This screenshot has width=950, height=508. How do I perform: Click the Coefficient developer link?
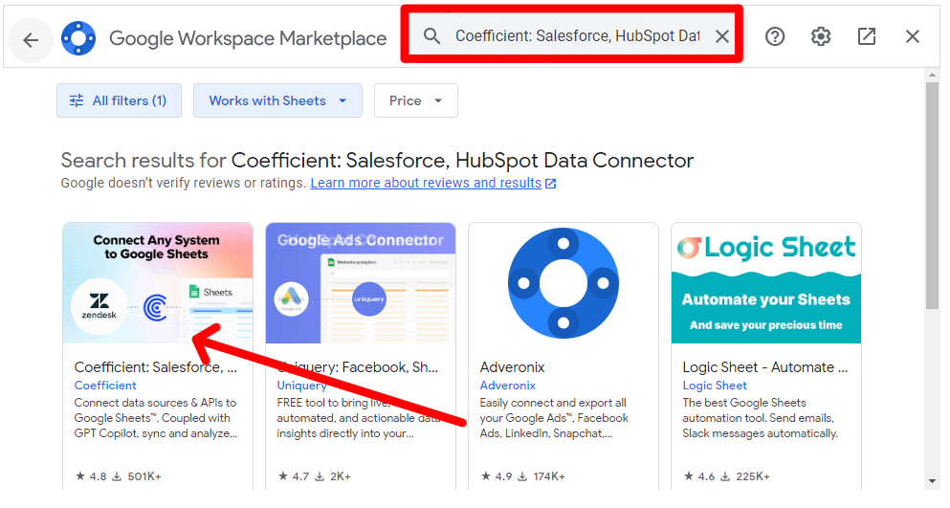105,386
